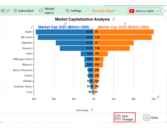
Task: Click the Walmart axis label
Action: click(x=27, y=65)
